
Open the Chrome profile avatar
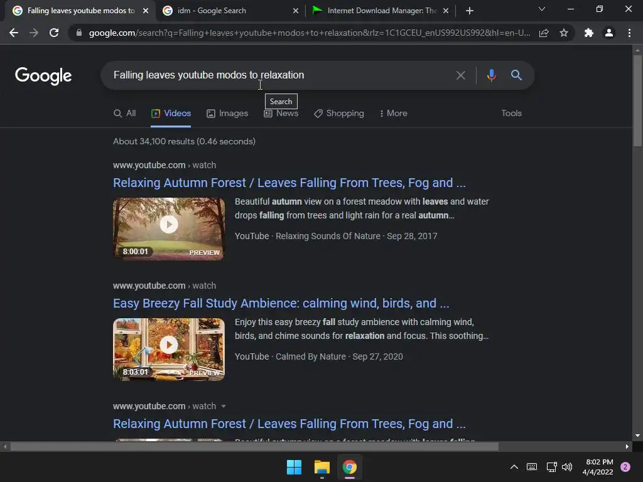[609, 33]
